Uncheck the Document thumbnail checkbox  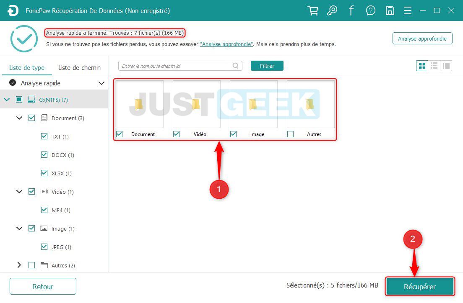click(119, 134)
